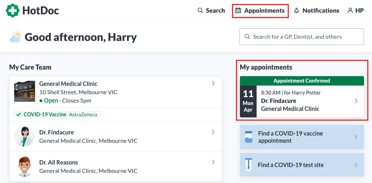Expand General Medical Clinic chevron
The height and width of the screenshot is (183, 372).
pyautogui.click(x=213, y=83)
